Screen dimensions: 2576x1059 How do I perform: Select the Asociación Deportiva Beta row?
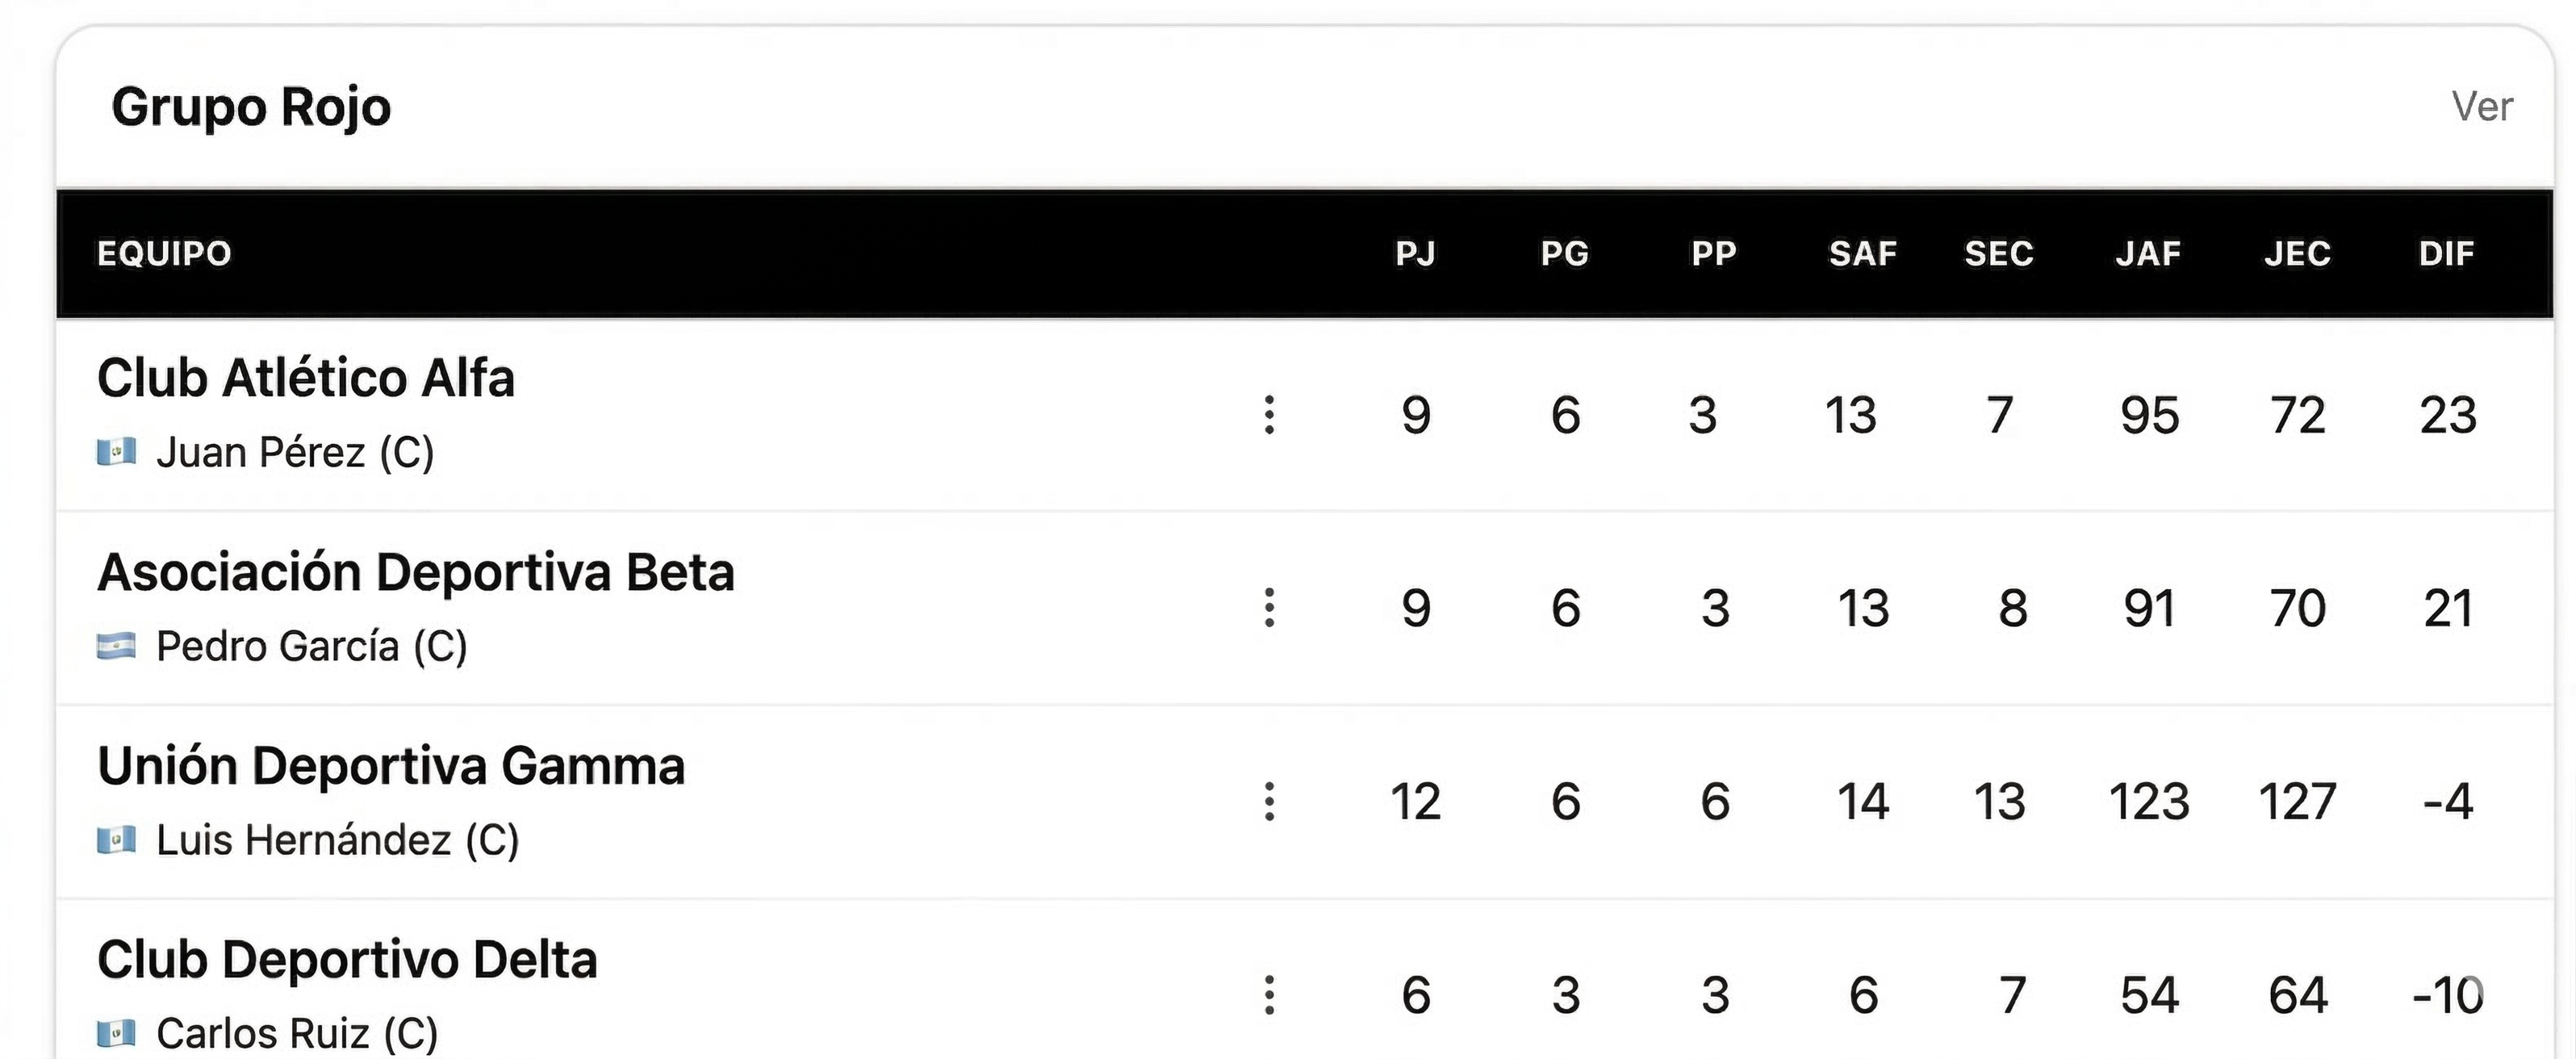(x=416, y=572)
